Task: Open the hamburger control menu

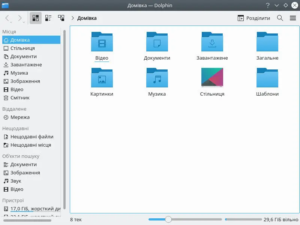Action: 293,18
